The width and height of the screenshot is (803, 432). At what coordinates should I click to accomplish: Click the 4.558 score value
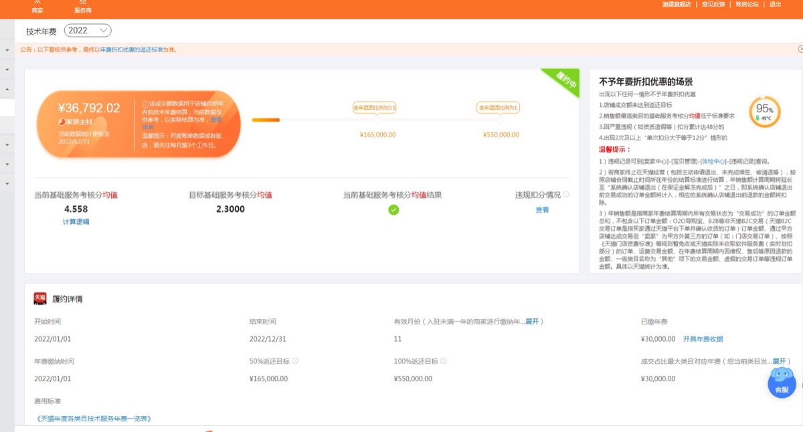pos(76,209)
